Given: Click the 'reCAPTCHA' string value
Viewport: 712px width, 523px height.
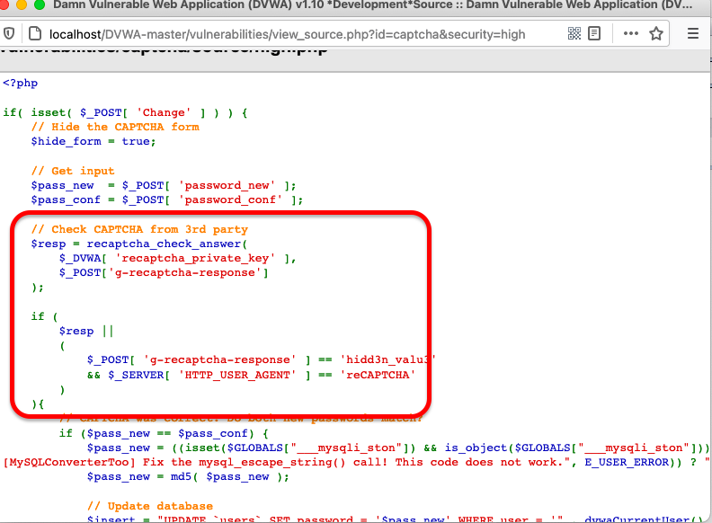Looking at the screenshot, I should 378,375.
